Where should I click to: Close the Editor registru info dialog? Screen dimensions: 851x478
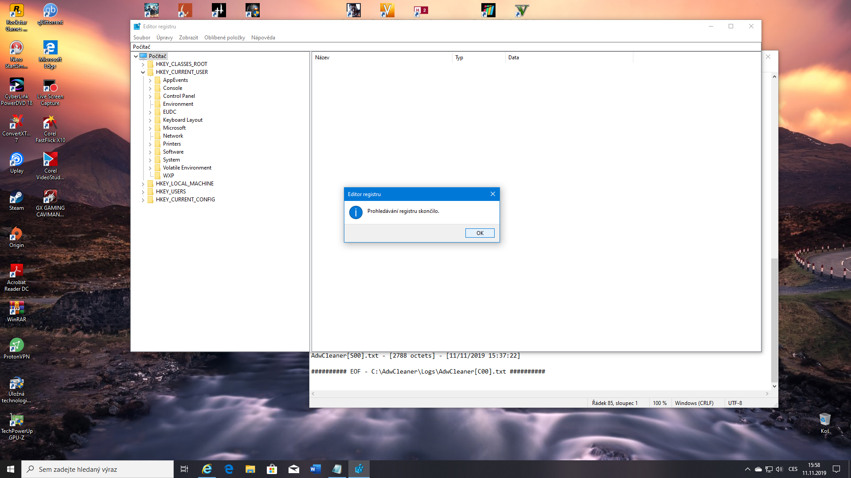coord(492,194)
